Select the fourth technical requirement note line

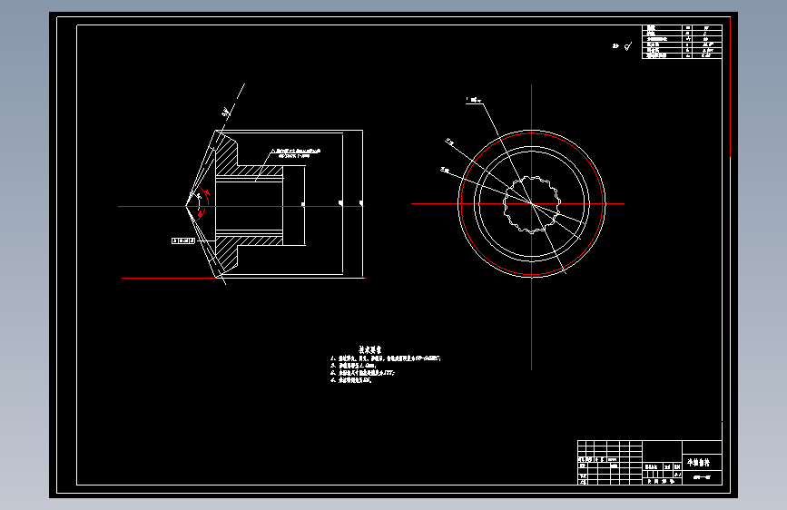coord(351,380)
